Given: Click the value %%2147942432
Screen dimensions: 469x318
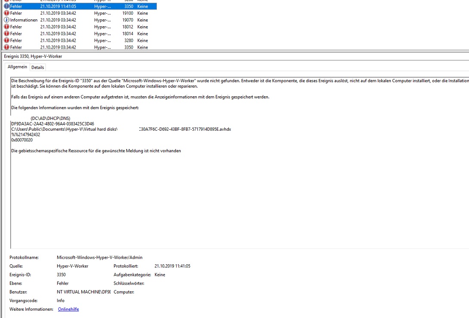Looking at the screenshot, I should 26,135.
